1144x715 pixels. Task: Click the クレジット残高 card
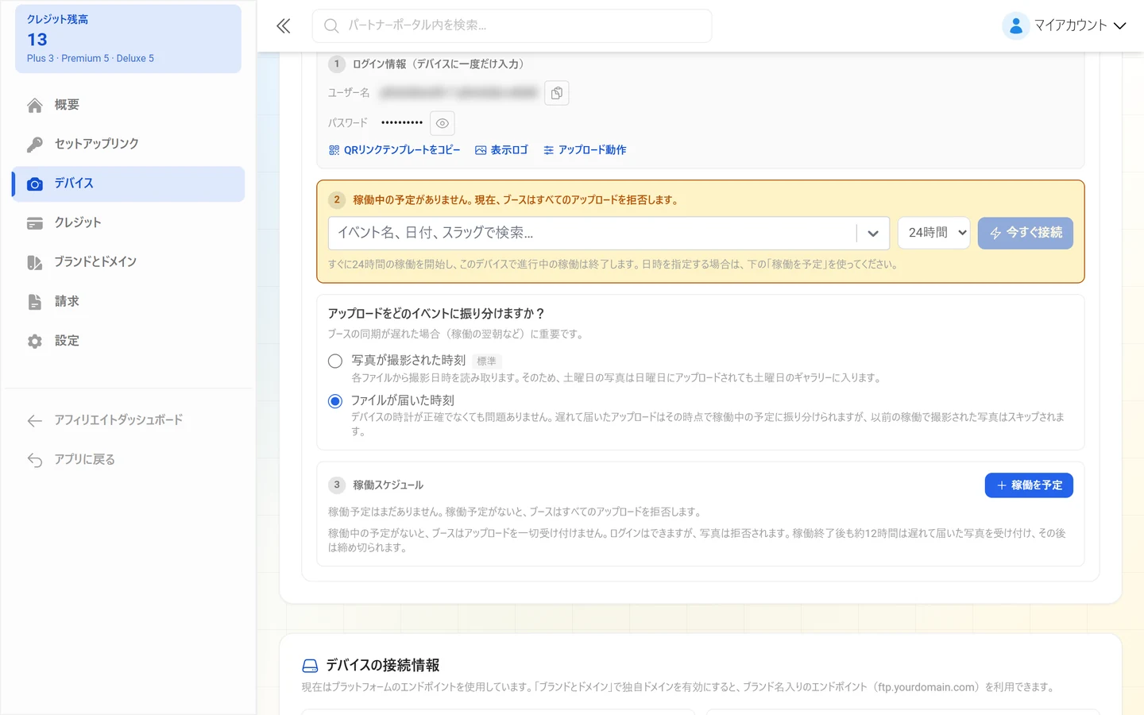point(128,39)
